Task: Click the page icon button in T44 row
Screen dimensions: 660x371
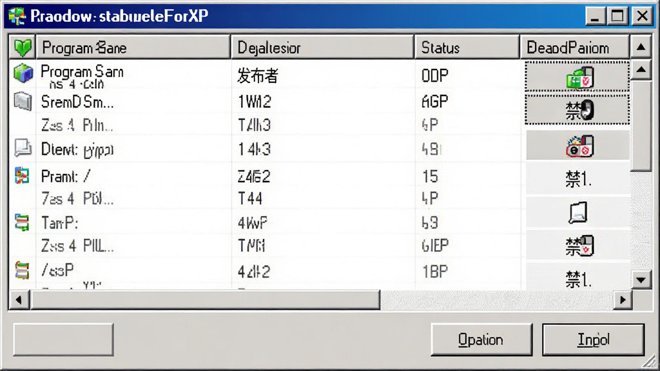Action: point(578,212)
